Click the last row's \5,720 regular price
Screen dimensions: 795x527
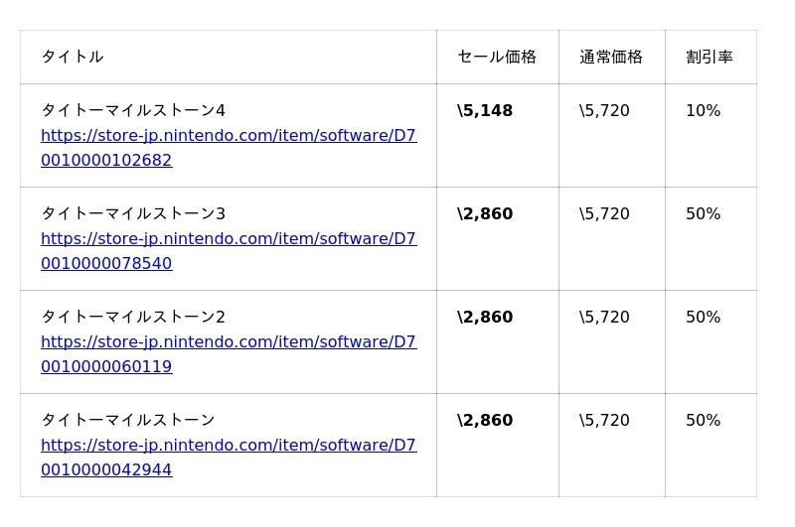click(x=604, y=421)
